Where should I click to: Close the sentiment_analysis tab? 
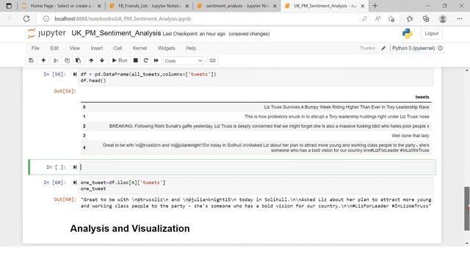275,6
